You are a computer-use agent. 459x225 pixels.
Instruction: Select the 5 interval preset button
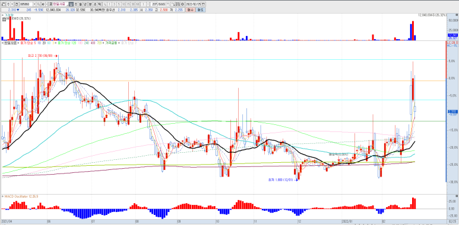[x=119, y=4]
